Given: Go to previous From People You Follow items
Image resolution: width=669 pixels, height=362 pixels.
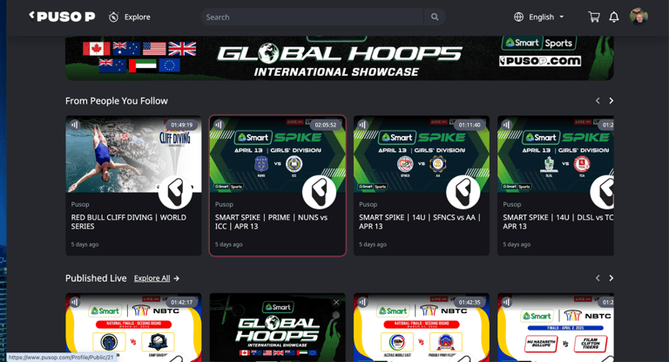Looking at the screenshot, I should [x=598, y=101].
